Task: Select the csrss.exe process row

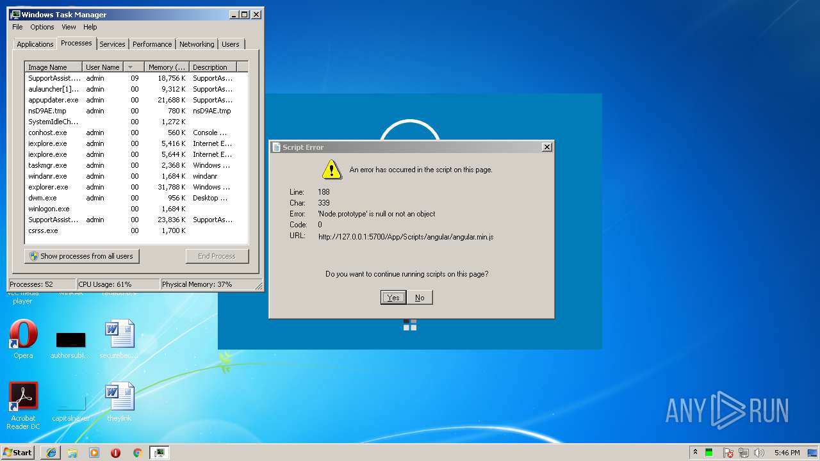Action: (x=136, y=230)
